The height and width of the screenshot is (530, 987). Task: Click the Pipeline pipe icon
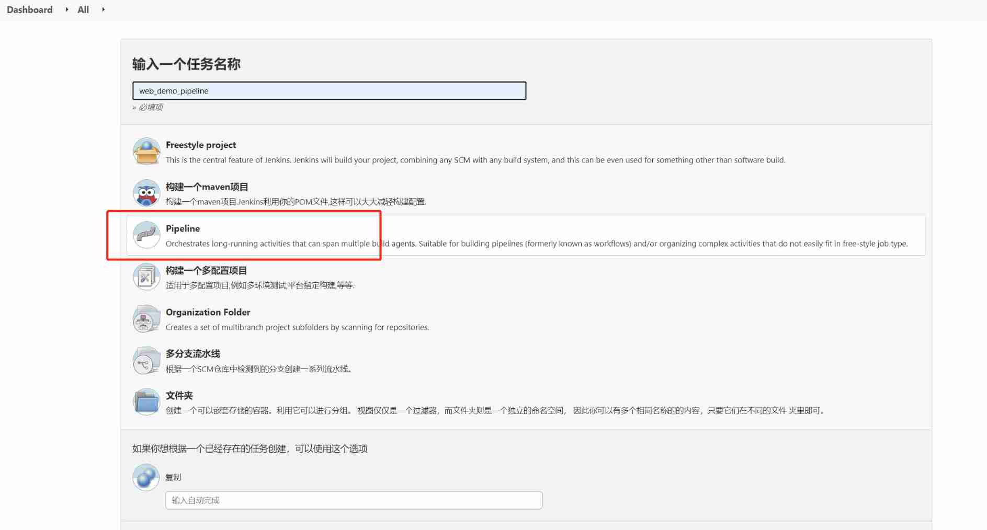coord(146,235)
